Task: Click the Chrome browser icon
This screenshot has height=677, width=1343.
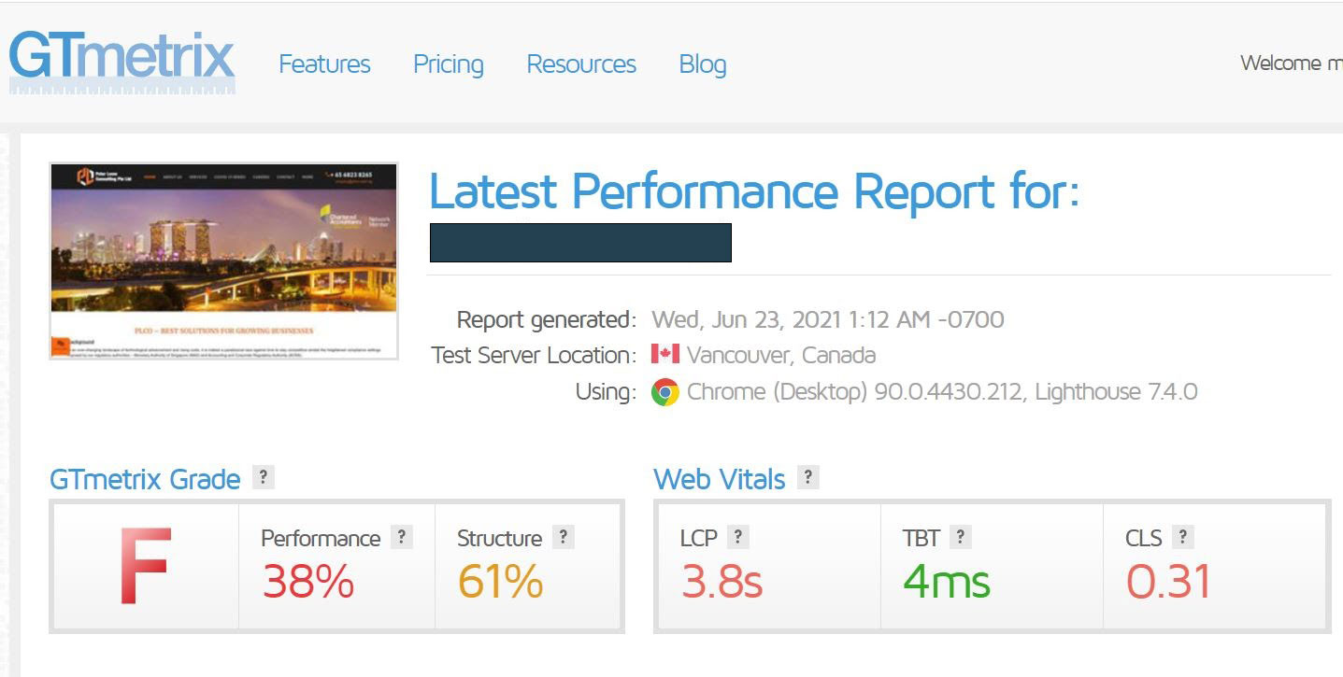Action: click(x=665, y=392)
